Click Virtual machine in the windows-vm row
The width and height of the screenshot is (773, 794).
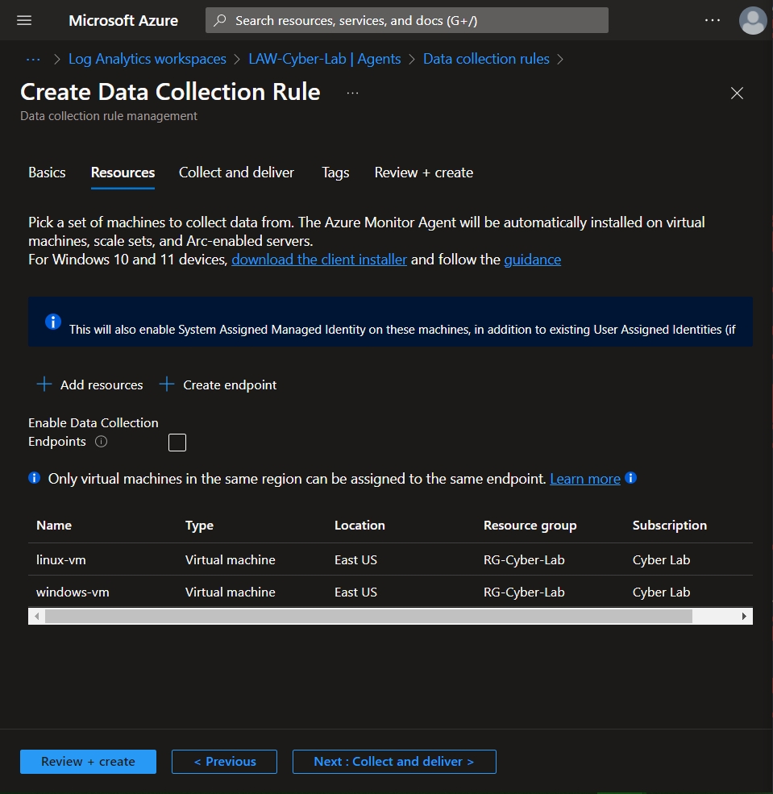pyautogui.click(x=230, y=592)
